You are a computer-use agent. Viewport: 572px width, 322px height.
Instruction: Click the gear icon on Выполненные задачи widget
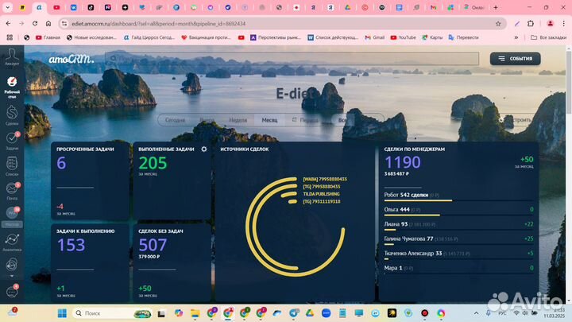(x=204, y=149)
